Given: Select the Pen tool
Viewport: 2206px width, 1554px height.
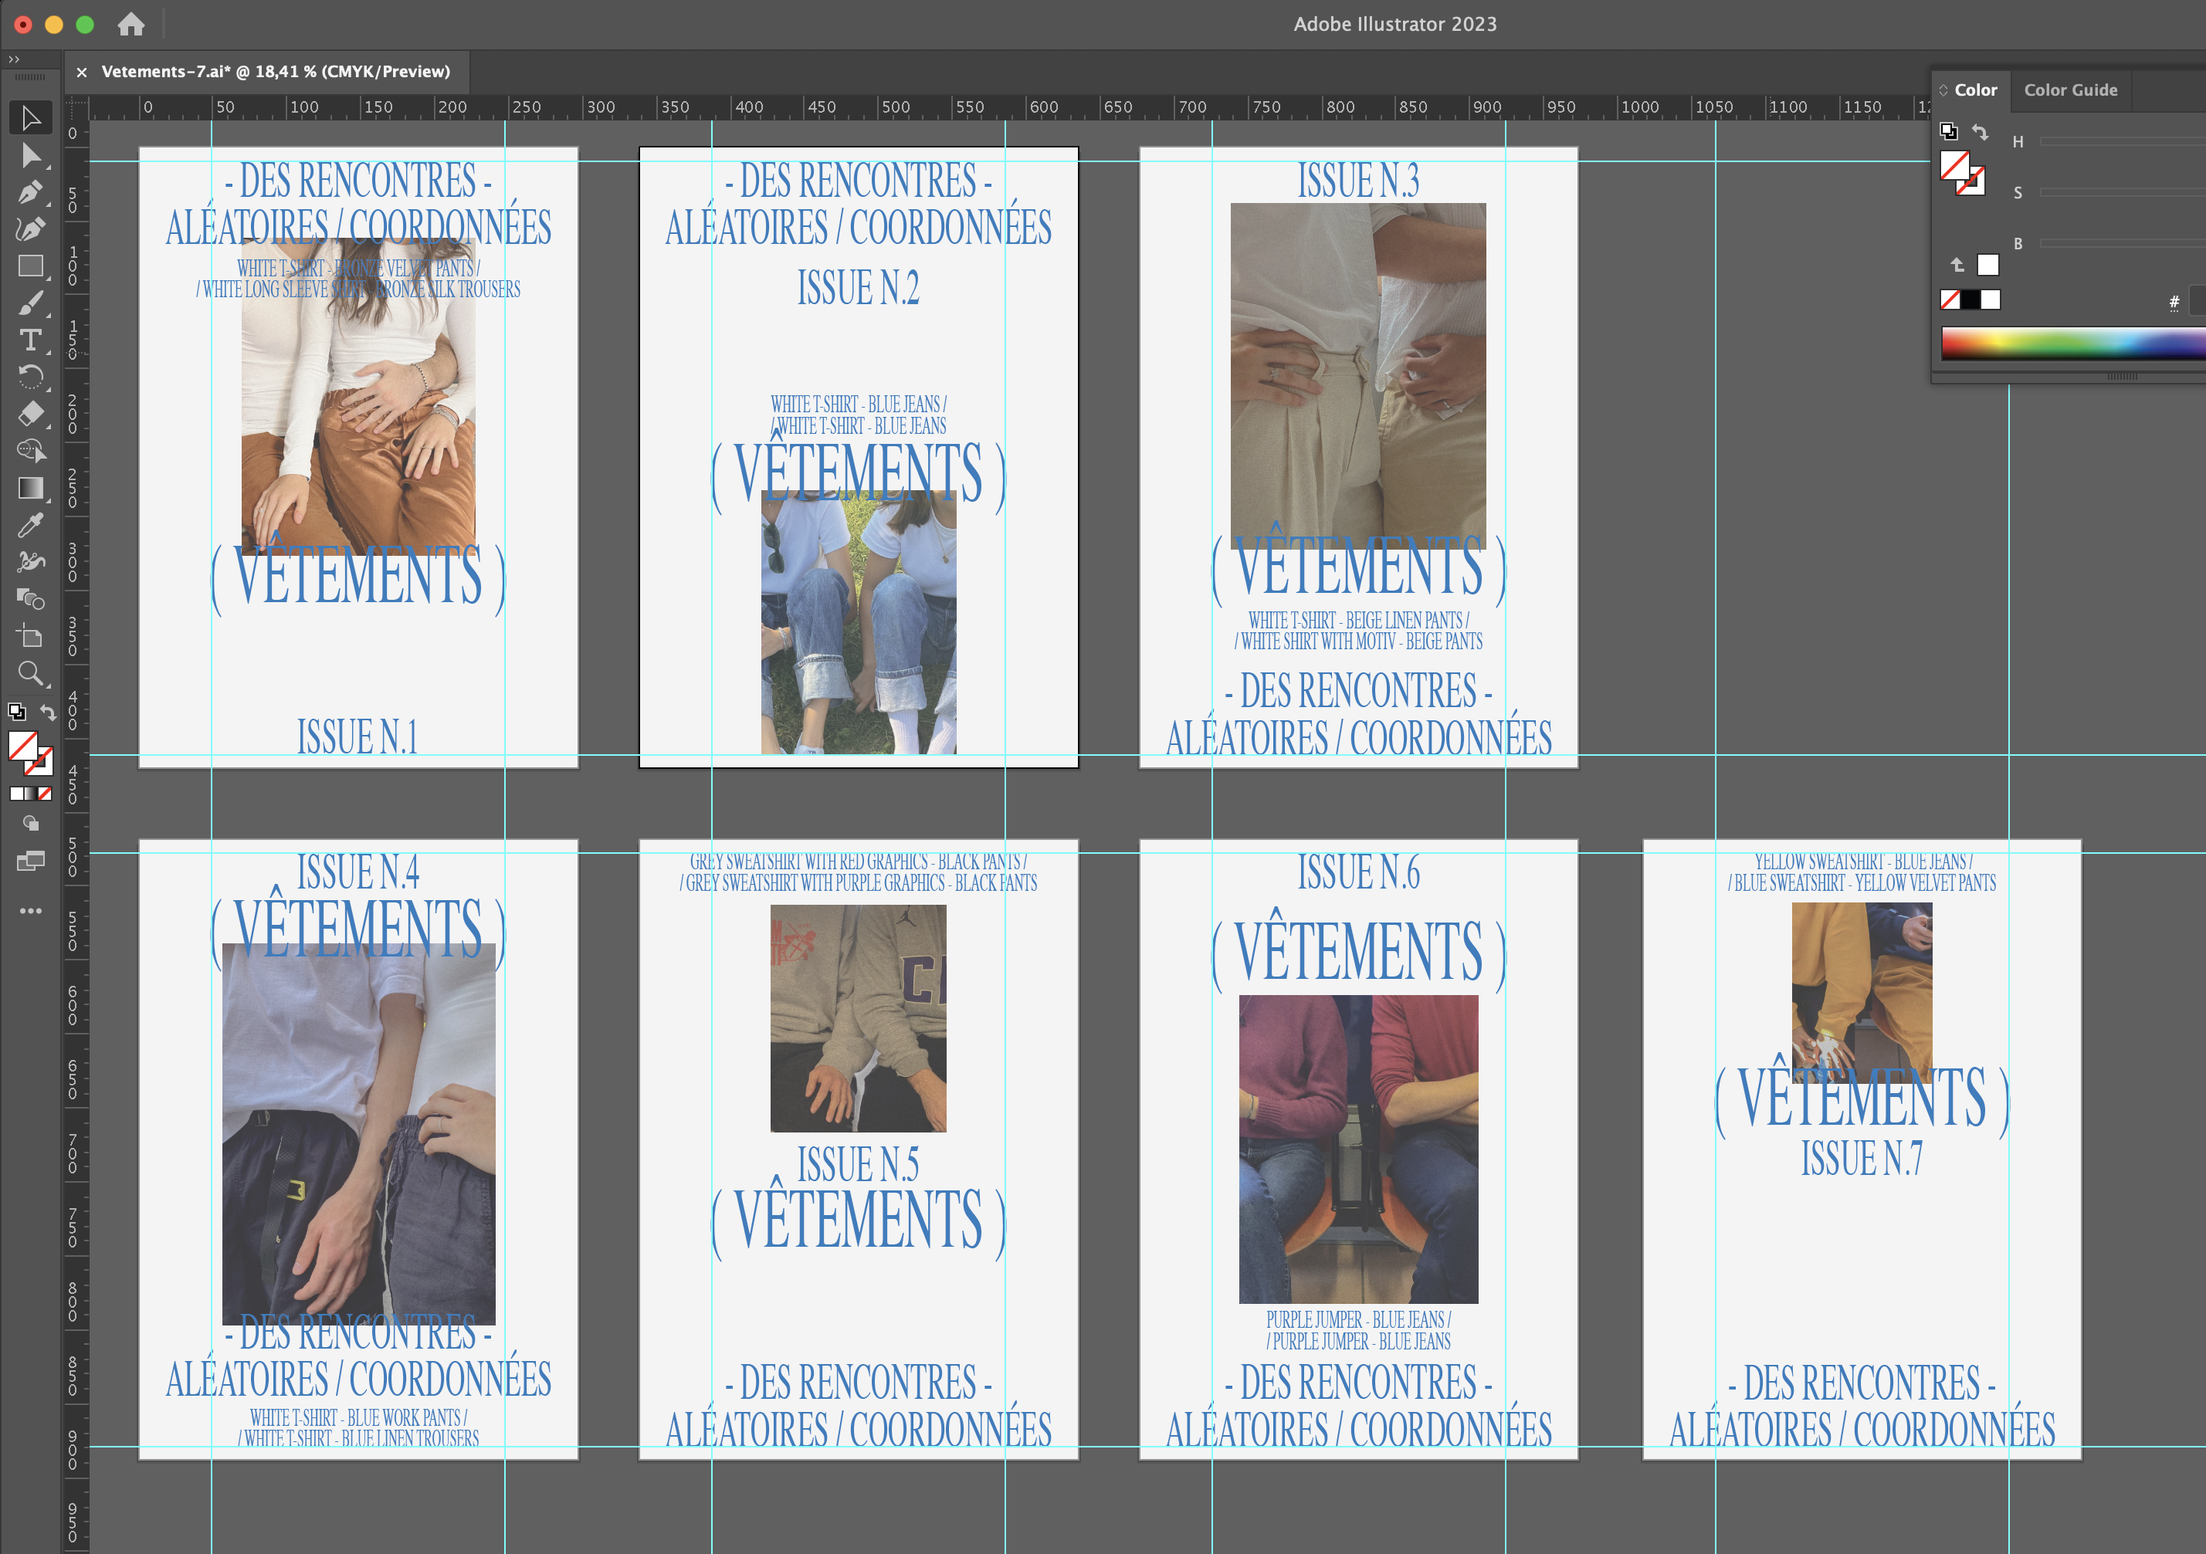Looking at the screenshot, I should pos(30,192).
